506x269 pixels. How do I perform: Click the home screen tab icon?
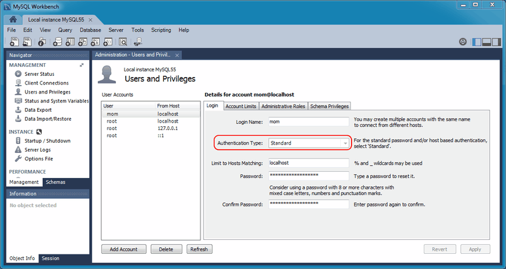coord(13,20)
